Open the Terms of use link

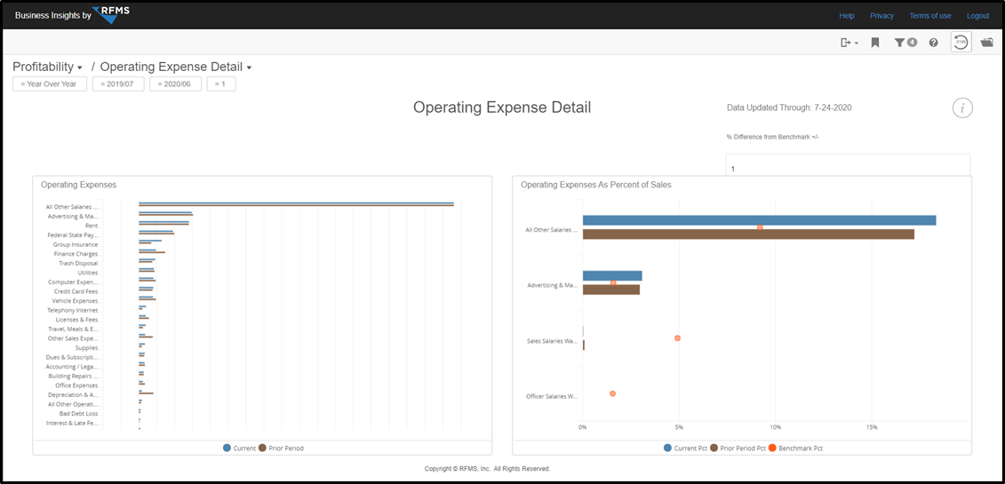tap(930, 15)
